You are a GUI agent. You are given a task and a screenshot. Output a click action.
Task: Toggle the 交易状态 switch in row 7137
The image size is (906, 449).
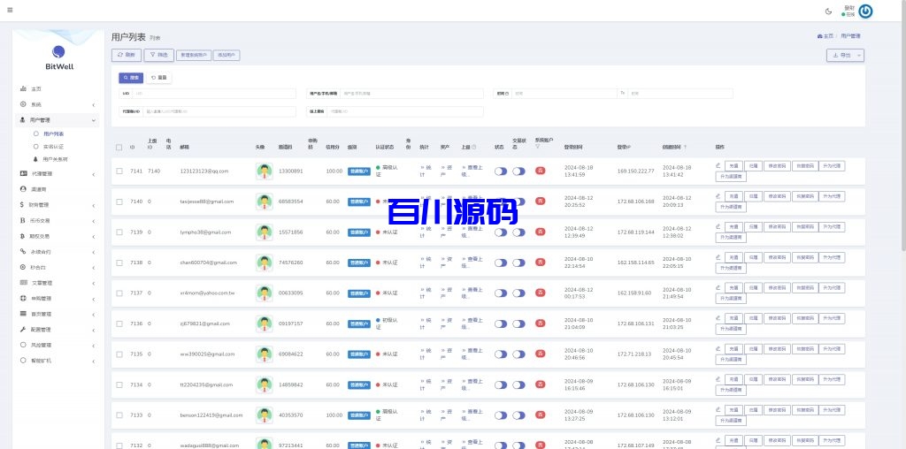(x=518, y=293)
